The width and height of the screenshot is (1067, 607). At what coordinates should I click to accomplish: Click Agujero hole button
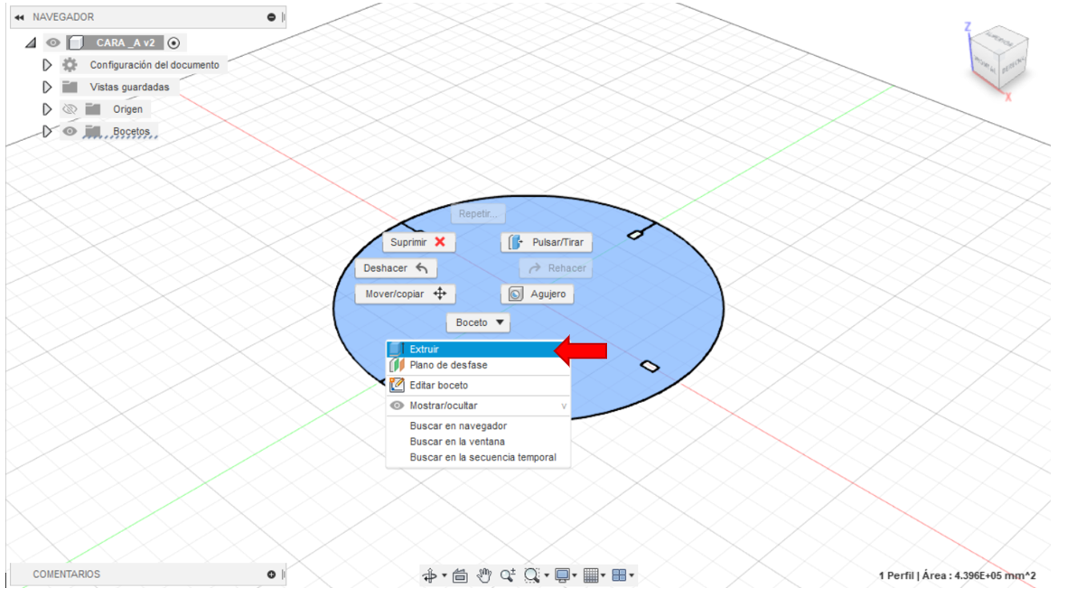tap(537, 294)
